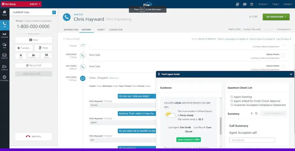
Task: Click phone icon for 03/24/2022 New Sale
Action: coord(83,55)
